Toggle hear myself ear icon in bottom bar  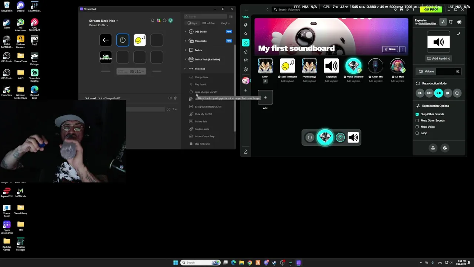(340, 138)
